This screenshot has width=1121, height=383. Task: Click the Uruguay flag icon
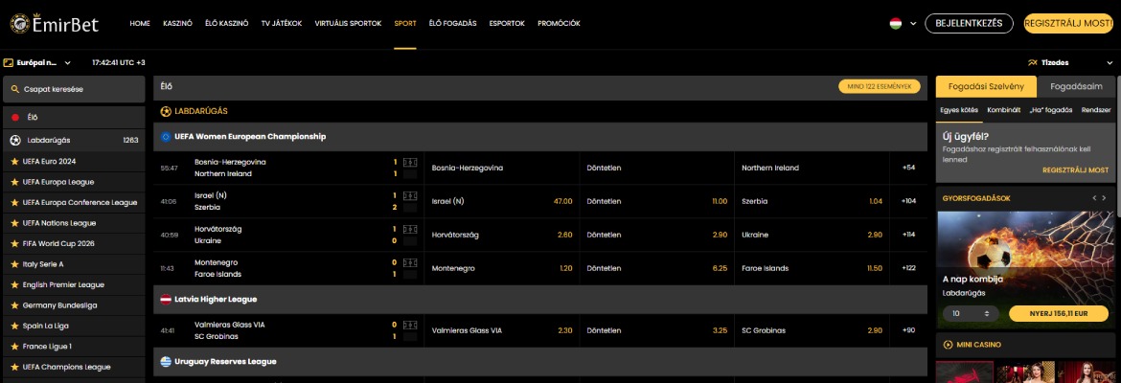(x=166, y=362)
